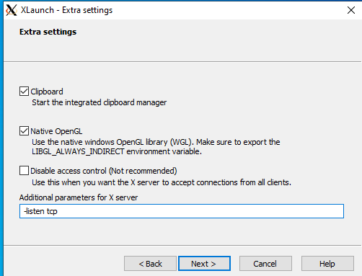This screenshot has width=362, height=276.
Task: Click the 'XLaunch - Extra settings' title bar text
Action: [x=66, y=10]
